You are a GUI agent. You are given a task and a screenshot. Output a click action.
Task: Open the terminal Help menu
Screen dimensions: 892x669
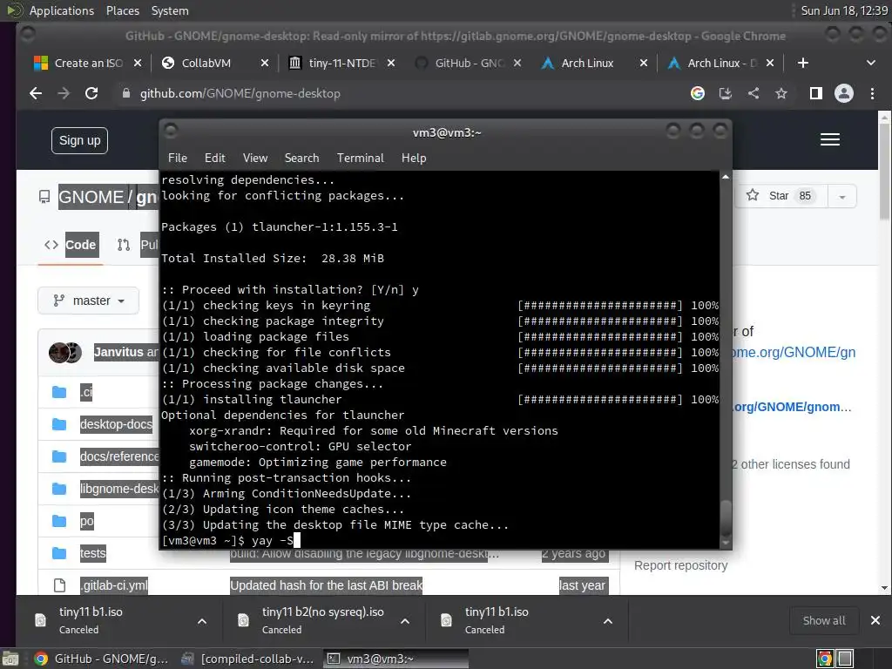click(414, 159)
